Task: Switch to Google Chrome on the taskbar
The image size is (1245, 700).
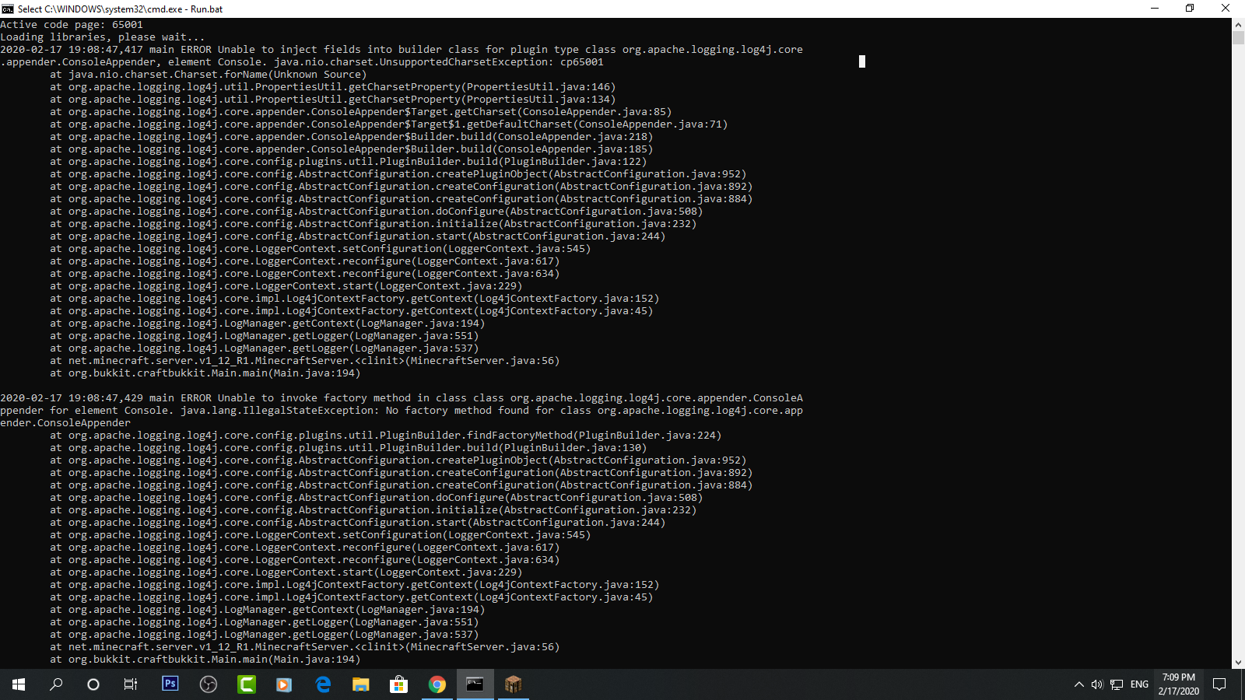Action: (437, 684)
